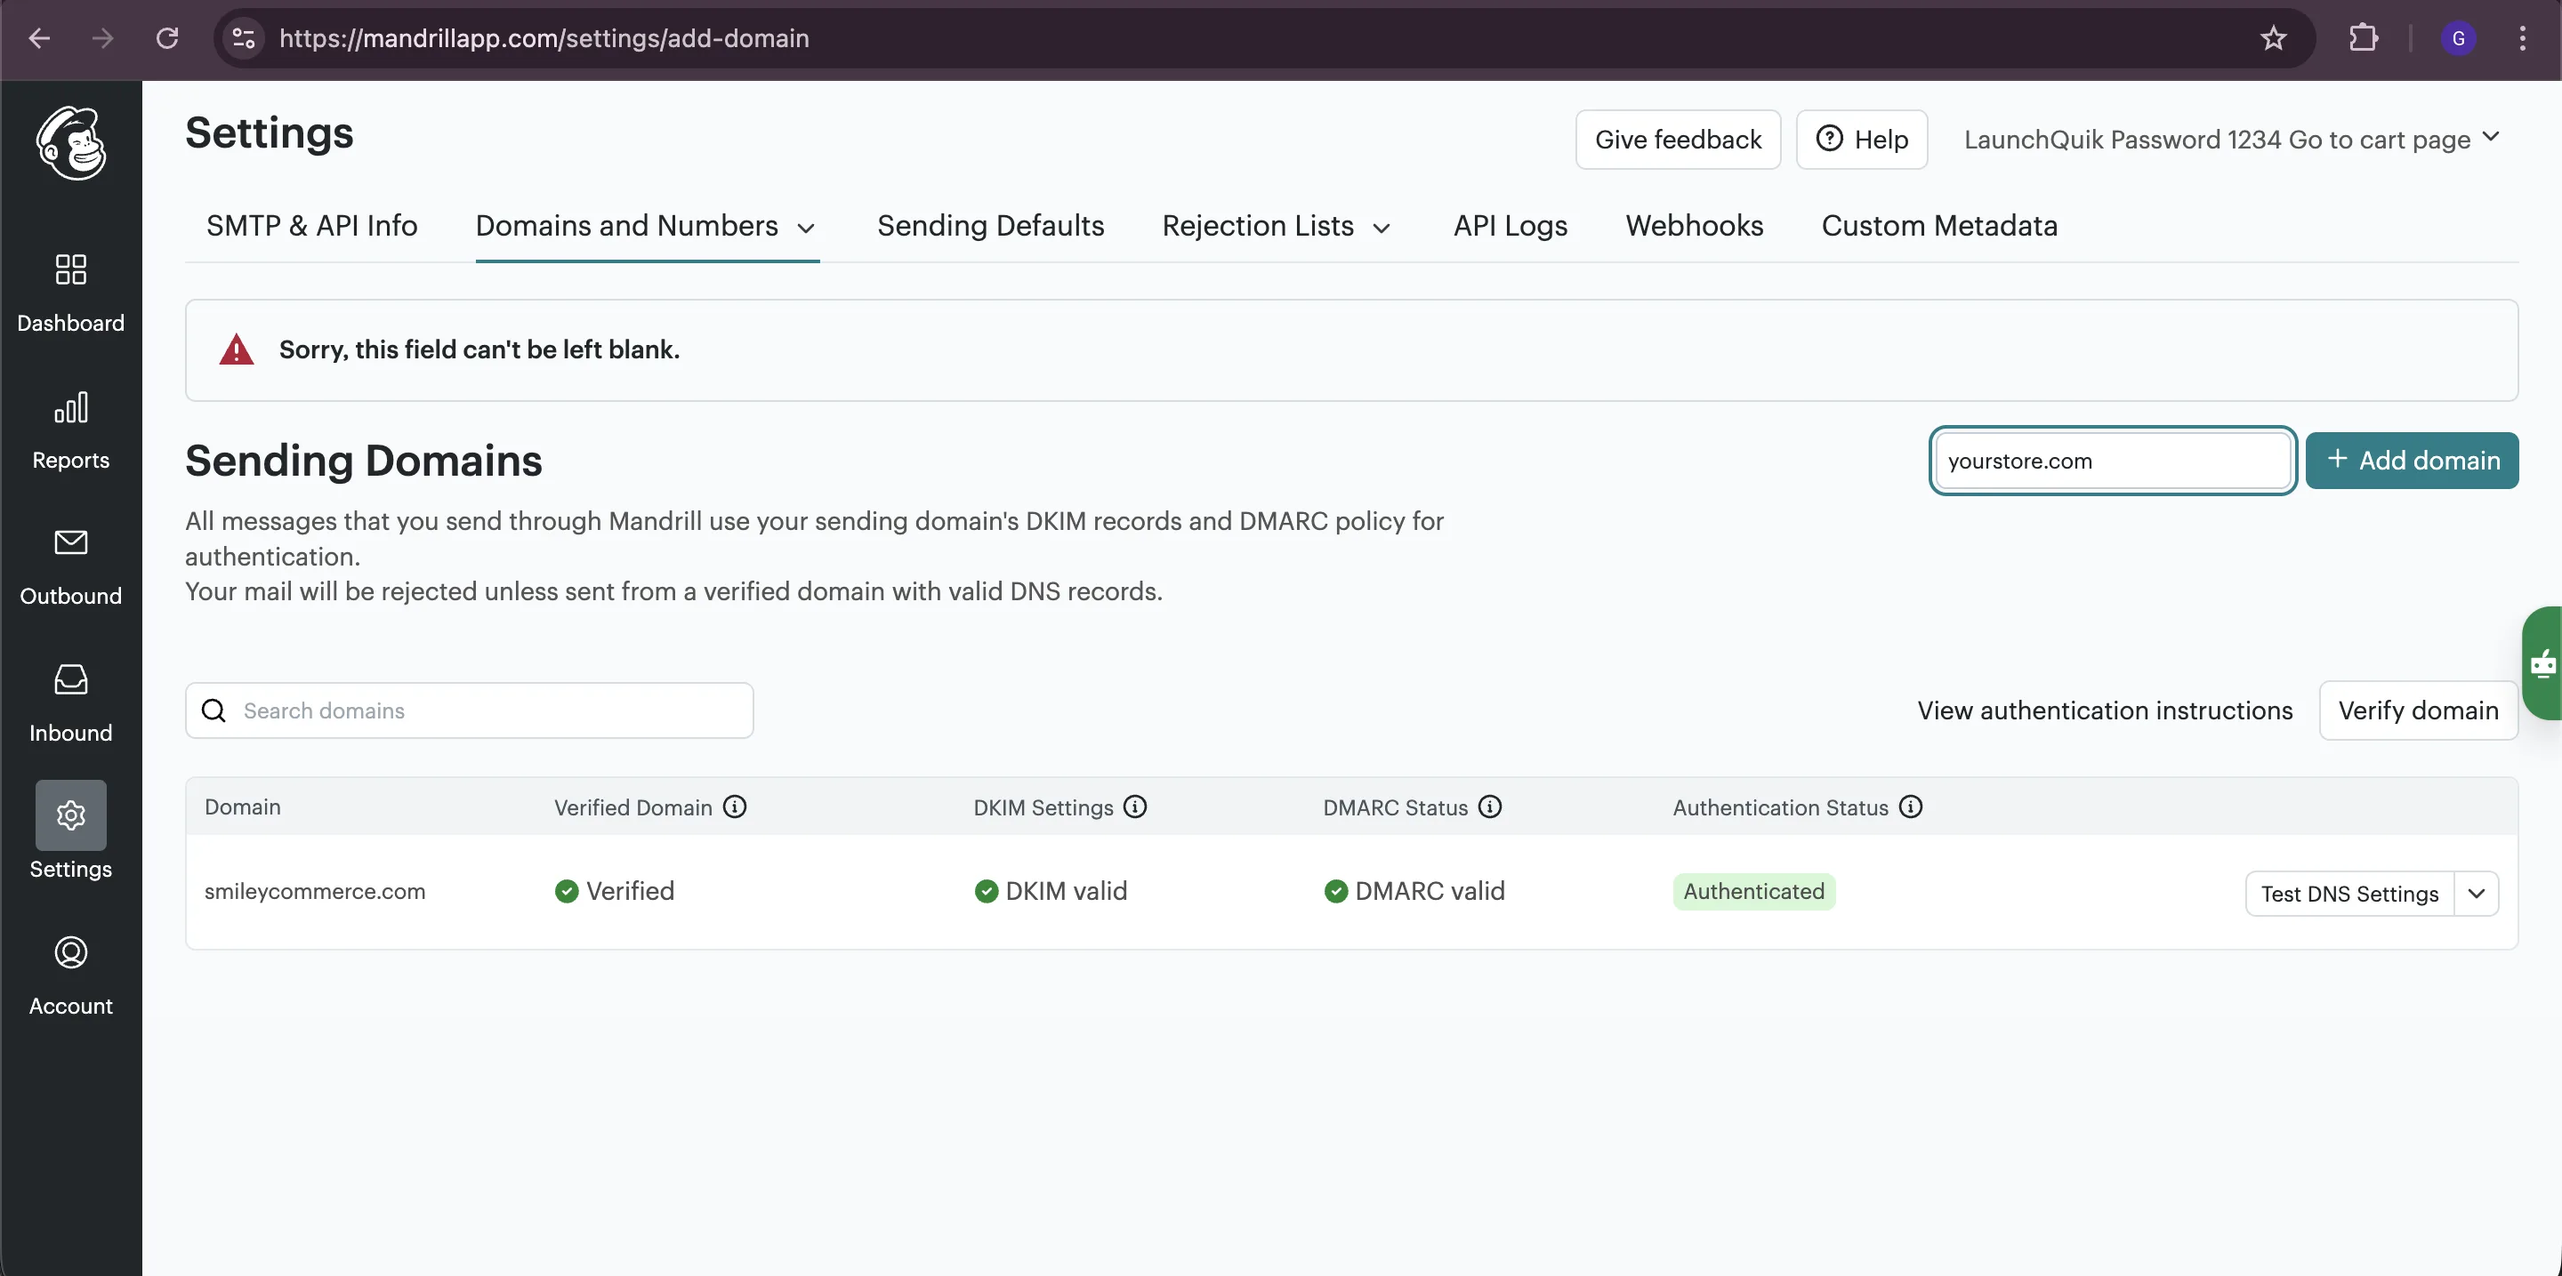Viewport: 2562px width, 1276px height.
Task: Click the red warning triangle icon
Action: 237,349
